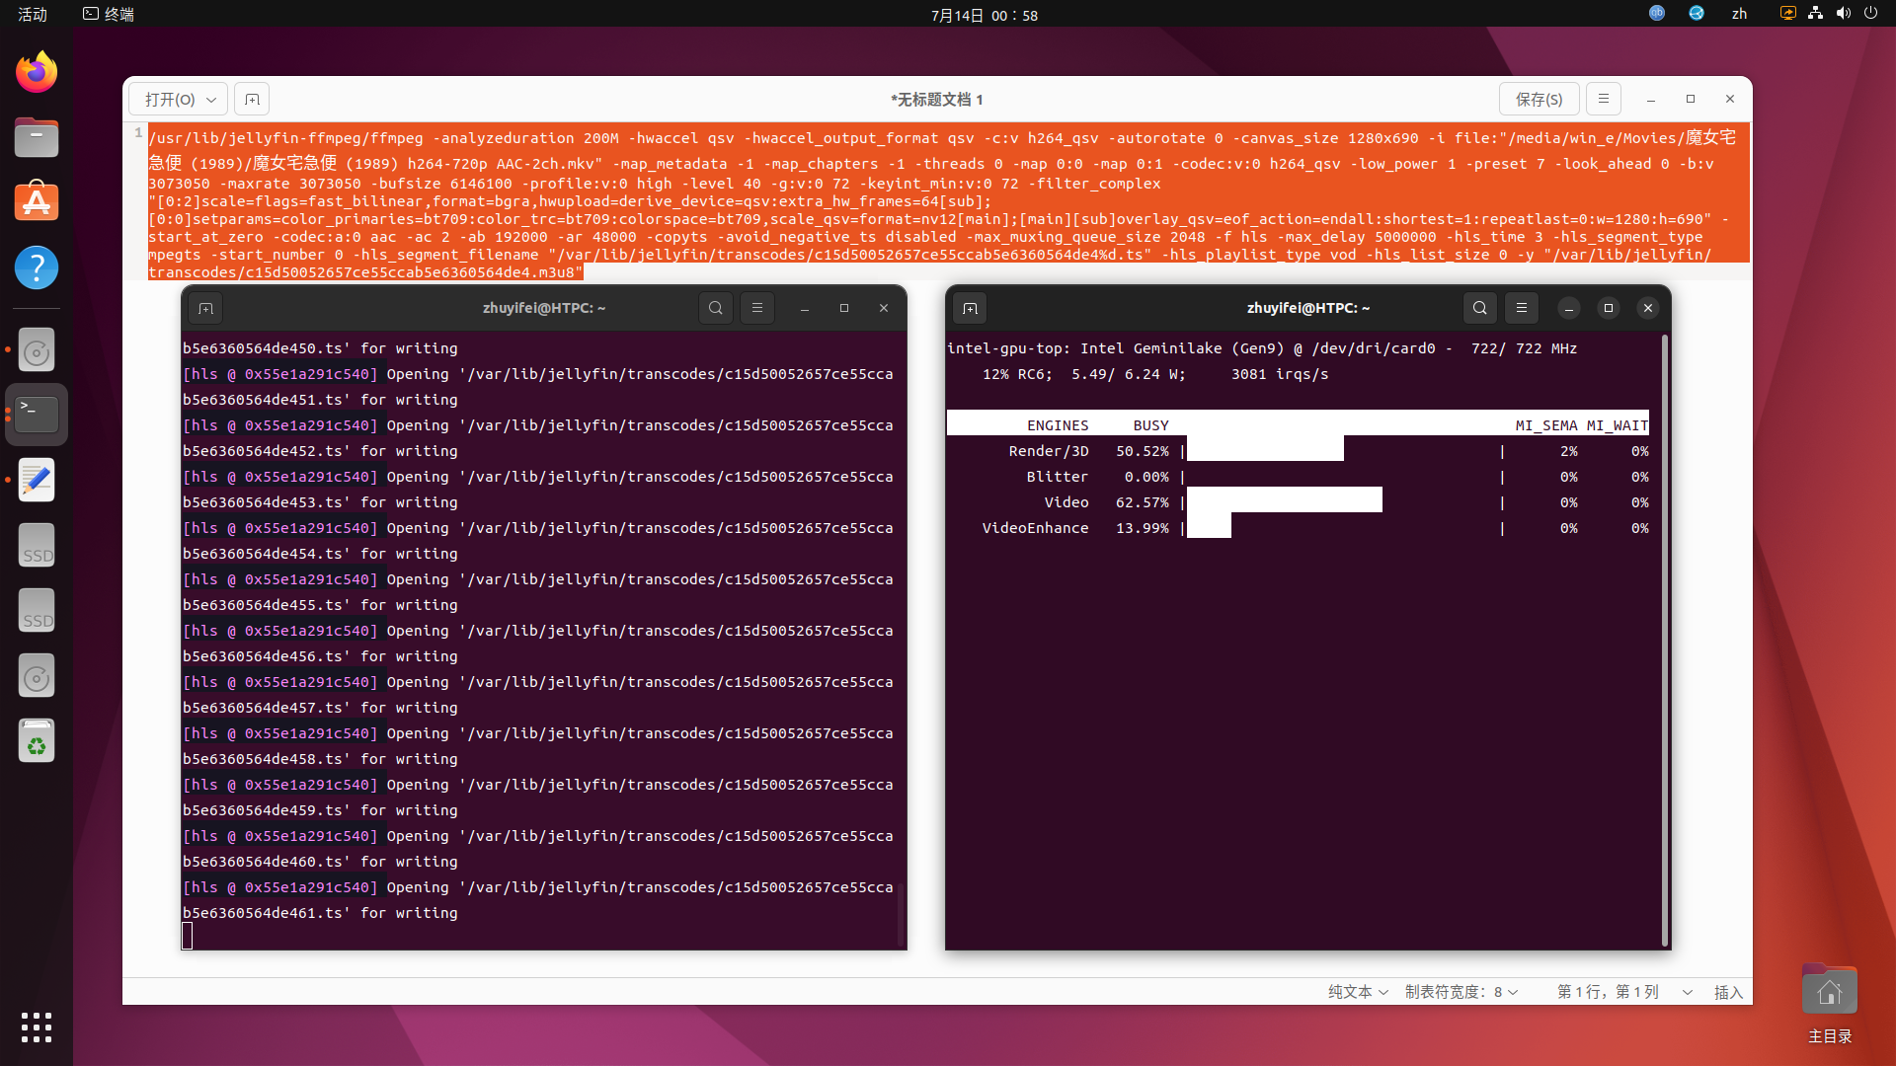The width and height of the screenshot is (1896, 1066).
Task: Open the 终端 app menu in the top bar
Action: (x=108, y=14)
